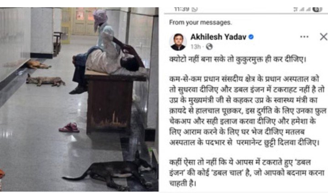The height and width of the screenshot is (193, 328).
Task: Tap the status bar clock time
Action: (x=182, y=9)
